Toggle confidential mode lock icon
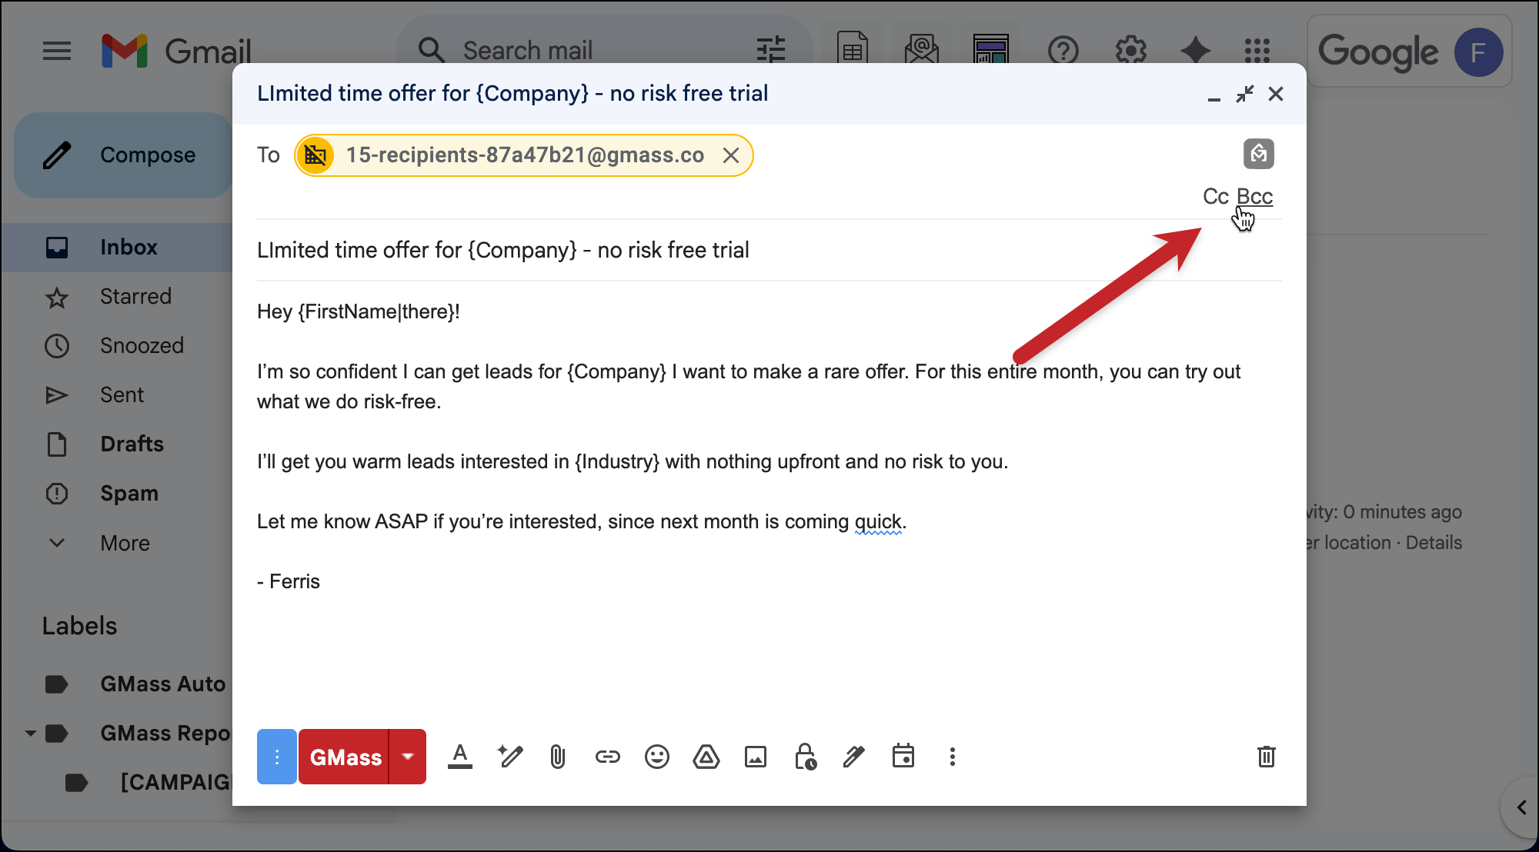Viewport: 1539px width, 852px height. (805, 757)
